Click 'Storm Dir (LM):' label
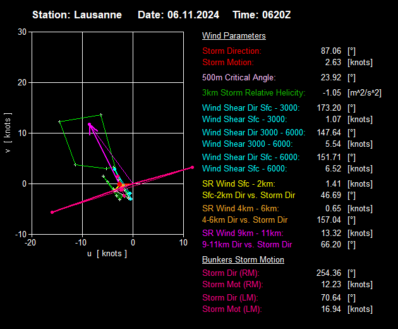This screenshot has height=329, width=398. (x=230, y=298)
